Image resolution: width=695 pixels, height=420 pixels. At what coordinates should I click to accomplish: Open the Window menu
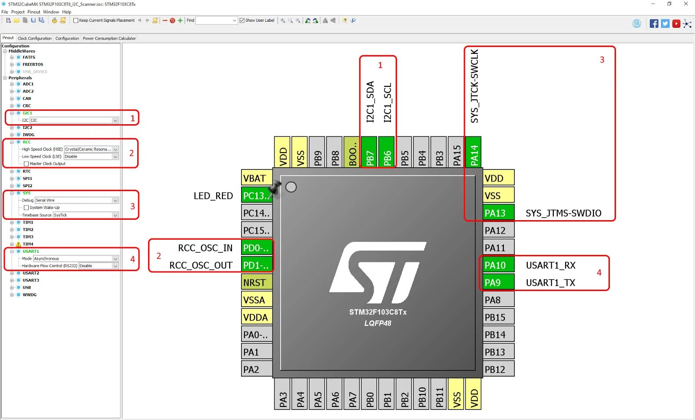tap(51, 12)
